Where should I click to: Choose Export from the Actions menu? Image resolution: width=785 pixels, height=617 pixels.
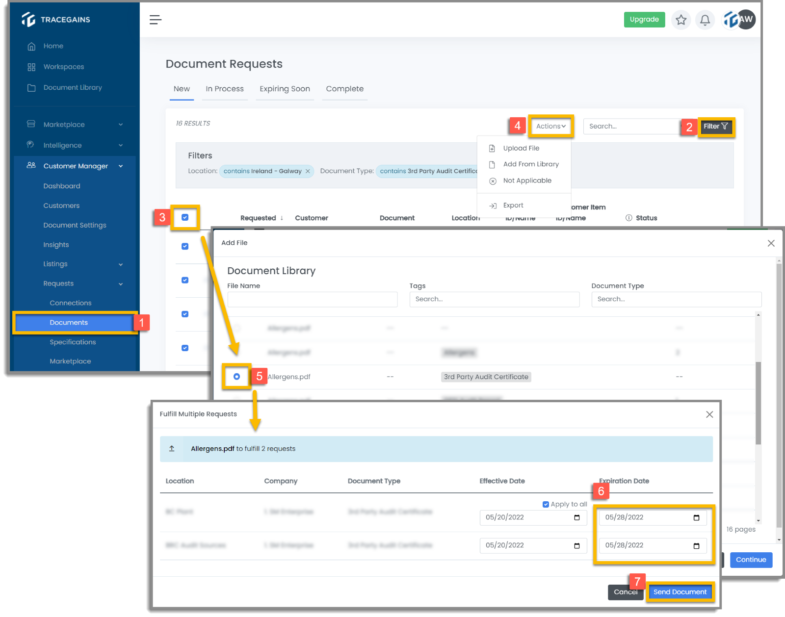coord(513,205)
